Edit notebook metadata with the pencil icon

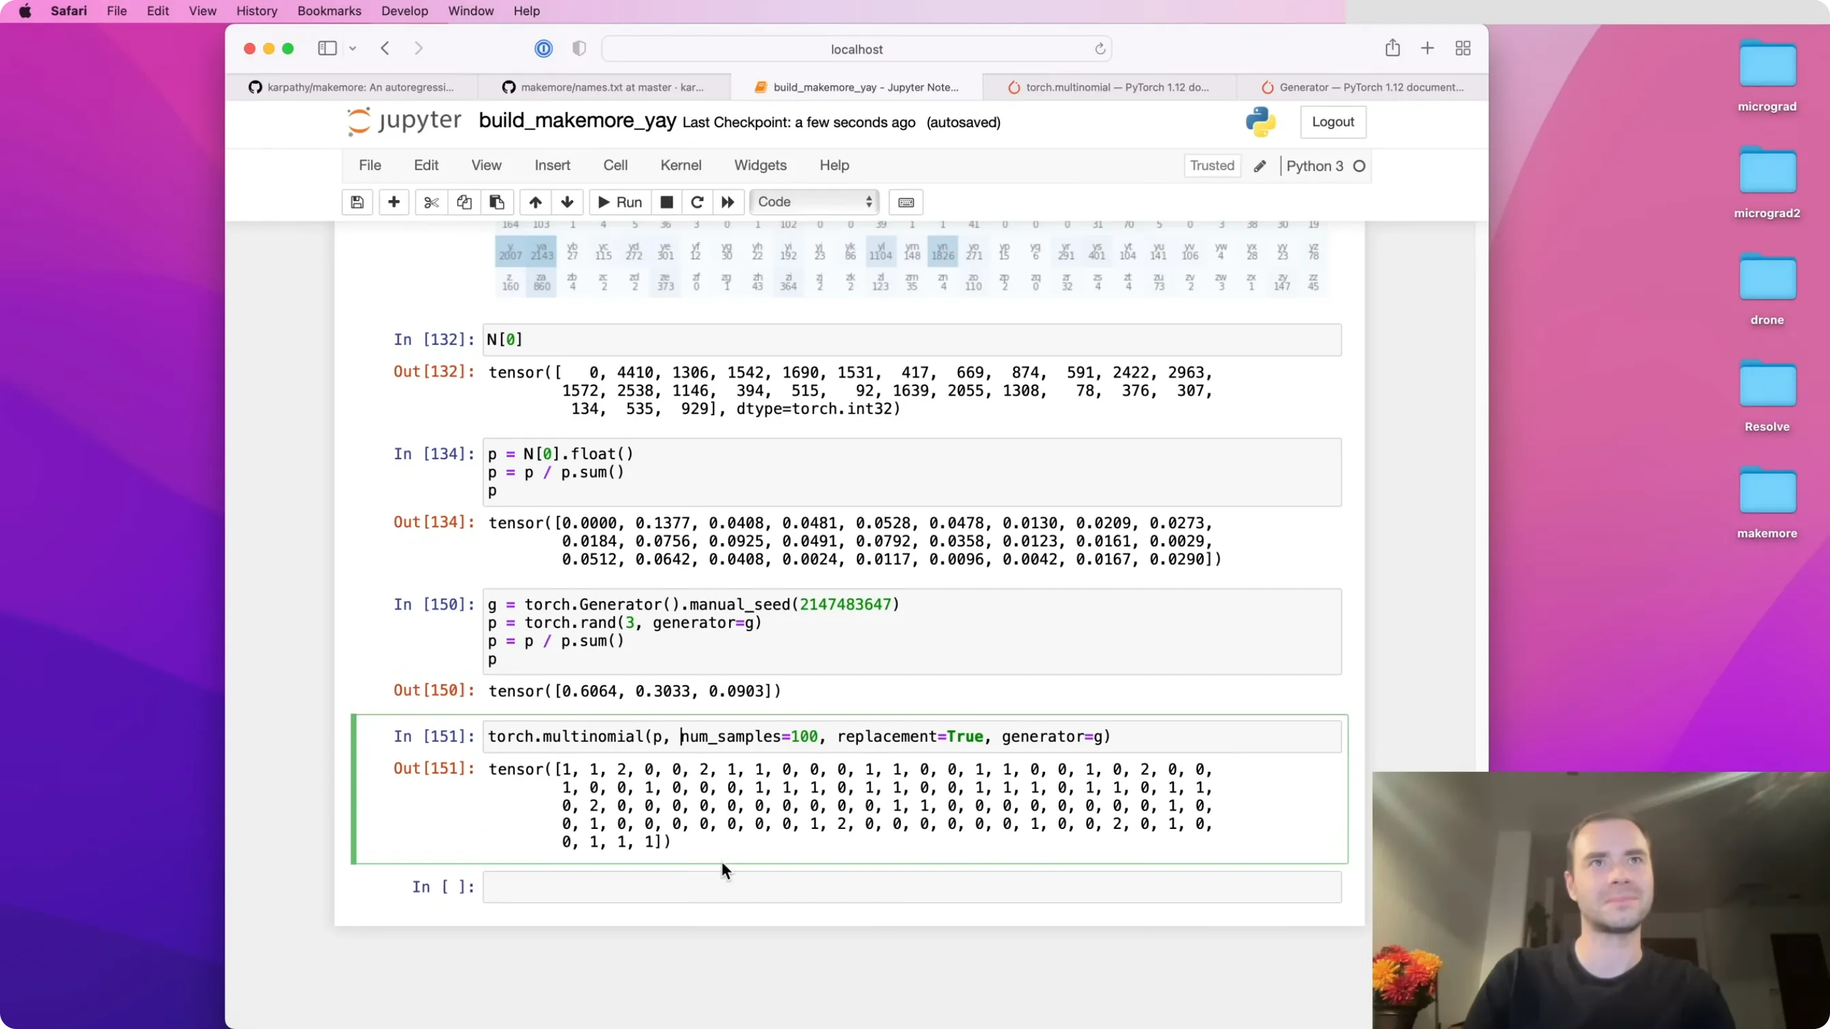click(x=1259, y=166)
